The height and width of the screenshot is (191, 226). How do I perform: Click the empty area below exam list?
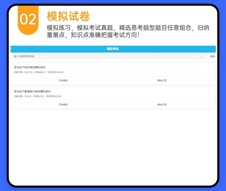[x=113, y=144]
